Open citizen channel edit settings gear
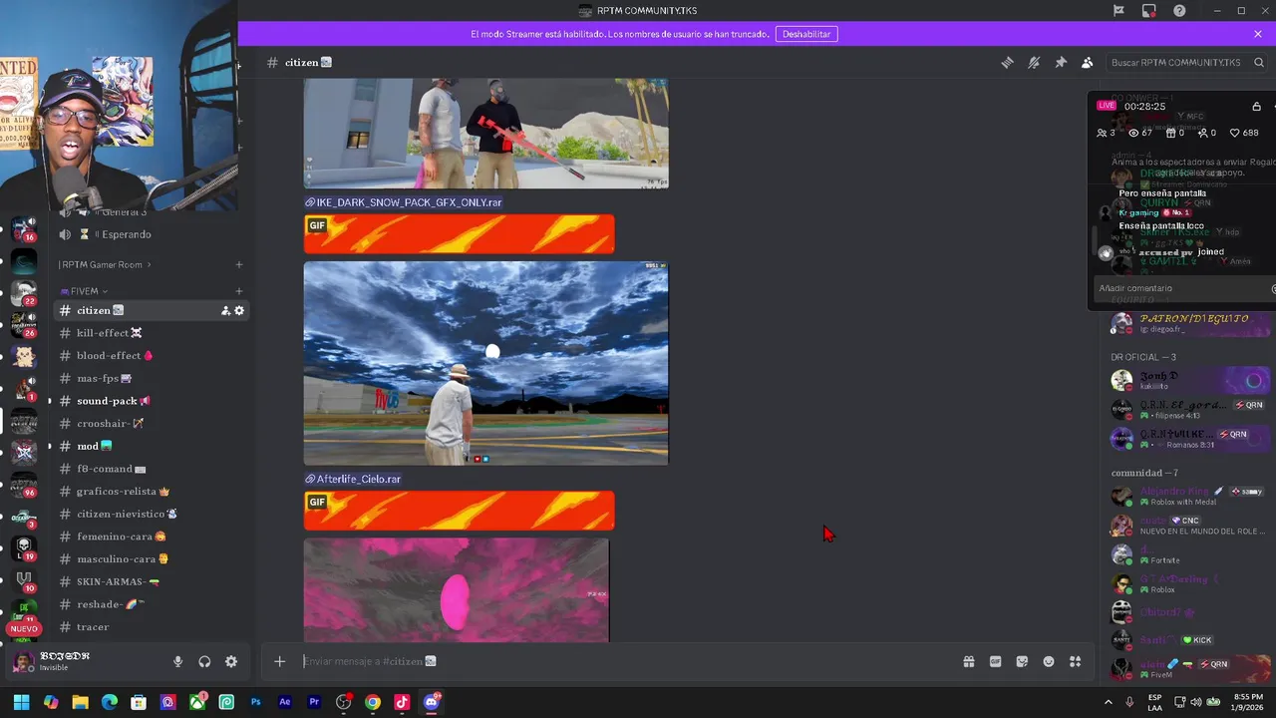The image size is (1276, 718). pos(239,310)
